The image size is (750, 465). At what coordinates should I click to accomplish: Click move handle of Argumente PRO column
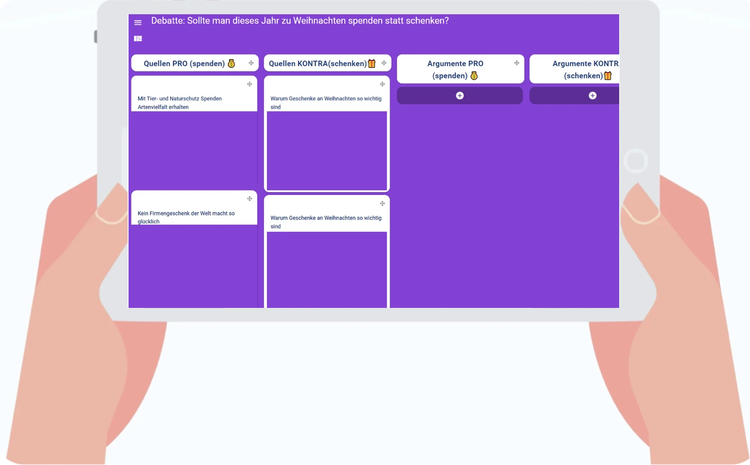pyautogui.click(x=516, y=63)
